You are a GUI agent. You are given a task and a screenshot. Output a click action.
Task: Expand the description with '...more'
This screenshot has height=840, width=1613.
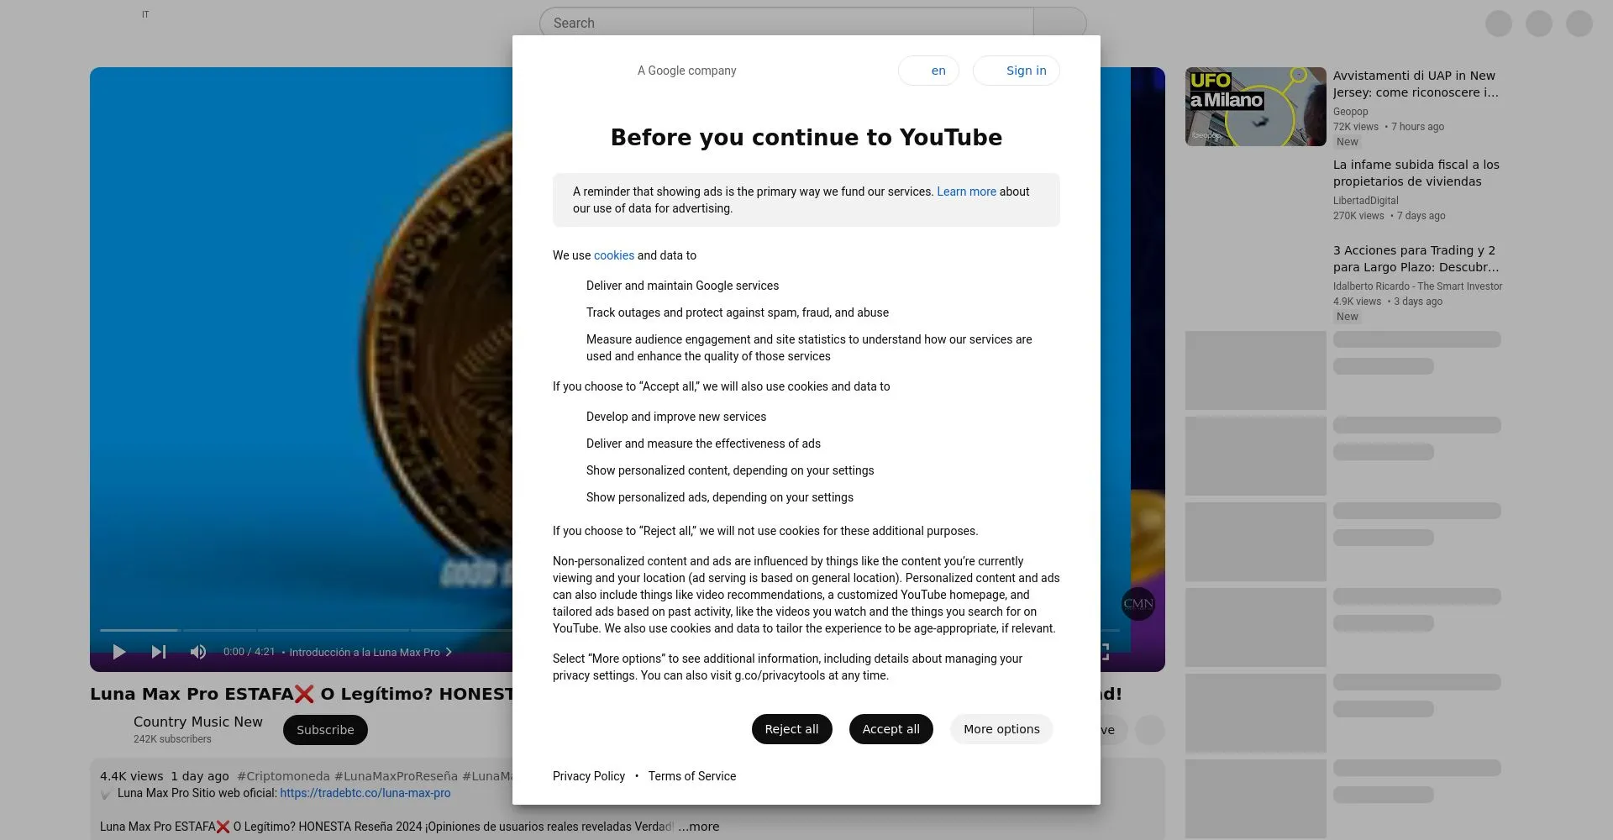tap(699, 827)
